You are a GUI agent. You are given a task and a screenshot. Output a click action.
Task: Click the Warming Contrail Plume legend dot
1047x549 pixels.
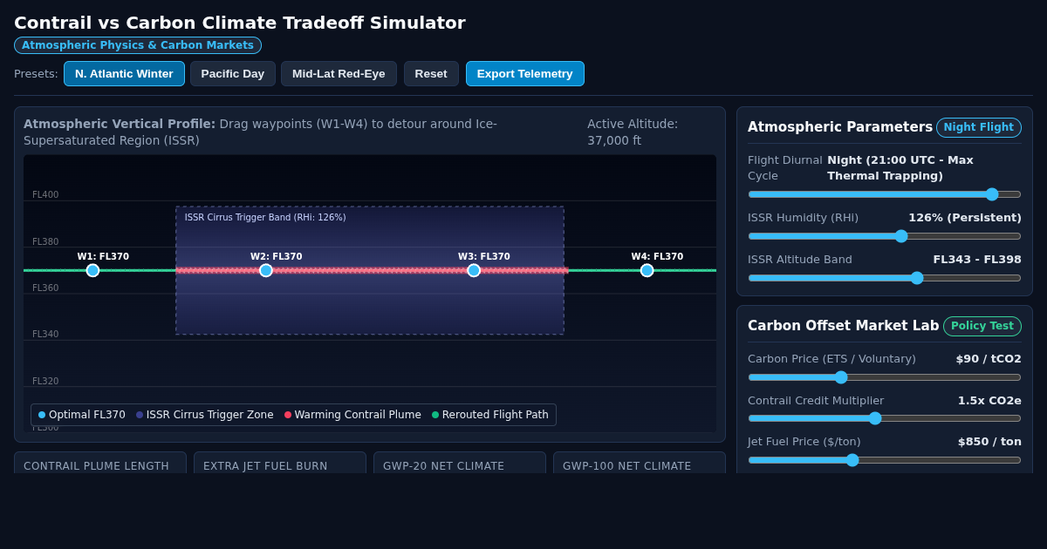pos(288,415)
